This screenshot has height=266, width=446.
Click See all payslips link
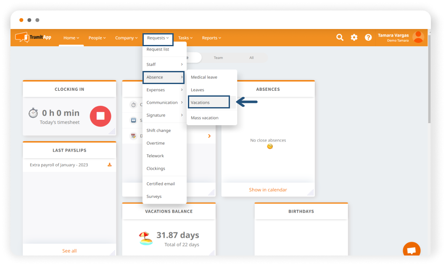tap(69, 251)
